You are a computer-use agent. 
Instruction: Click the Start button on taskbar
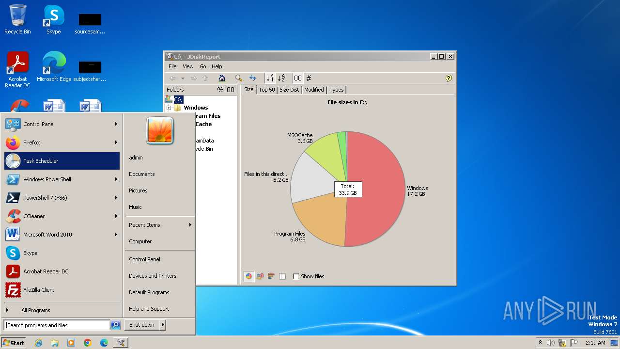point(14,343)
